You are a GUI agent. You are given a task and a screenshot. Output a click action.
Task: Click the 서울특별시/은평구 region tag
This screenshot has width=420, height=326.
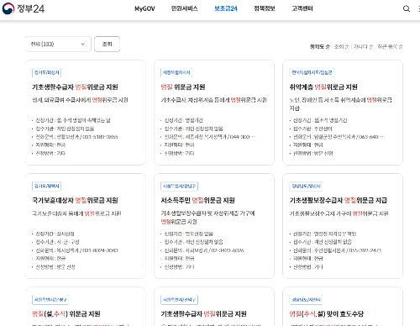click(50, 299)
